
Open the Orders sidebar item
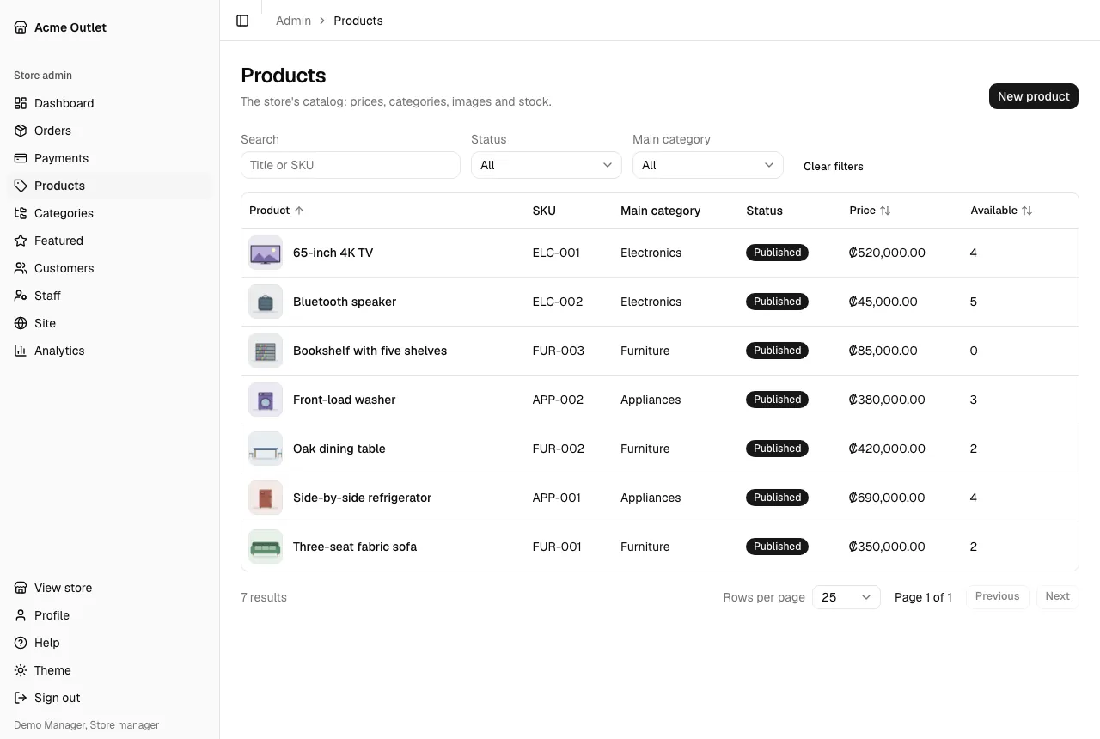(110, 131)
